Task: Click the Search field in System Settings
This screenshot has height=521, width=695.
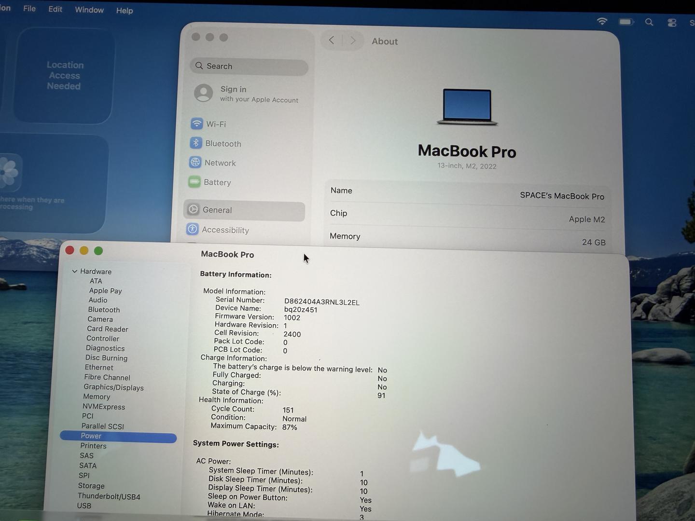Action: click(250, 66)
